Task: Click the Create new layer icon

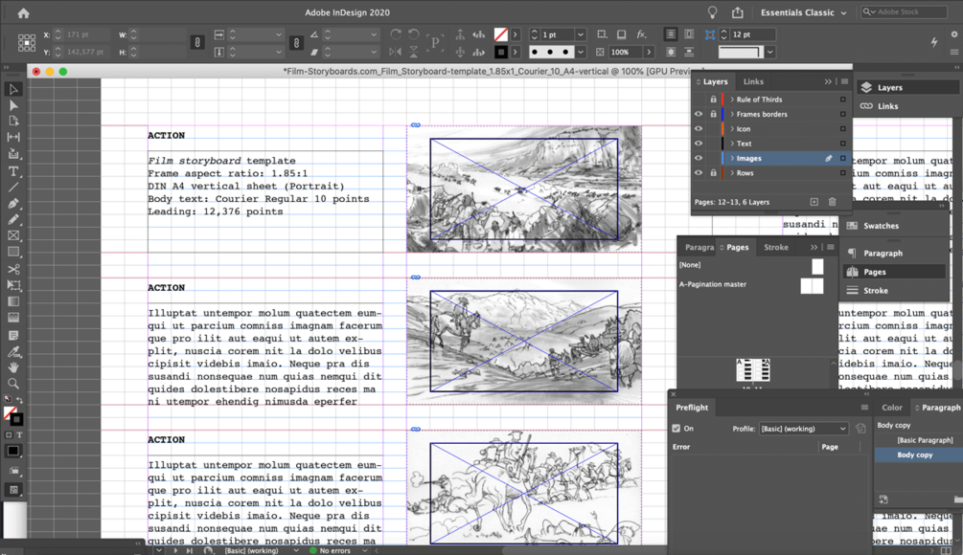Action: [x=814, y=202]
